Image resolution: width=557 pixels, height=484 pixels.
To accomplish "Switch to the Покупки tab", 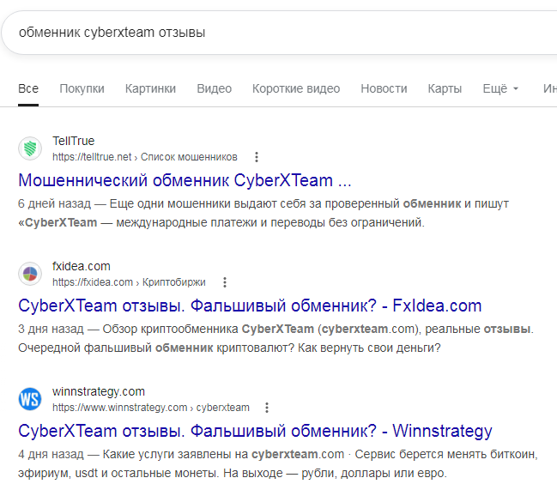I will 82,88.
